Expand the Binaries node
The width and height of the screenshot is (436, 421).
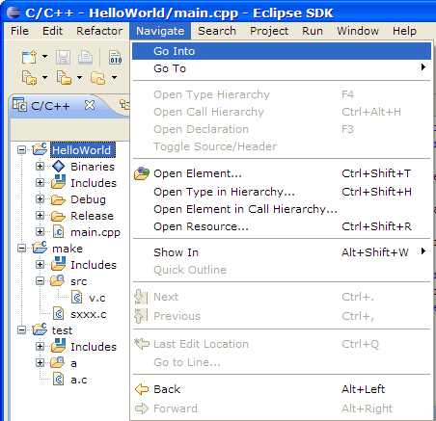tap(40, 167)
